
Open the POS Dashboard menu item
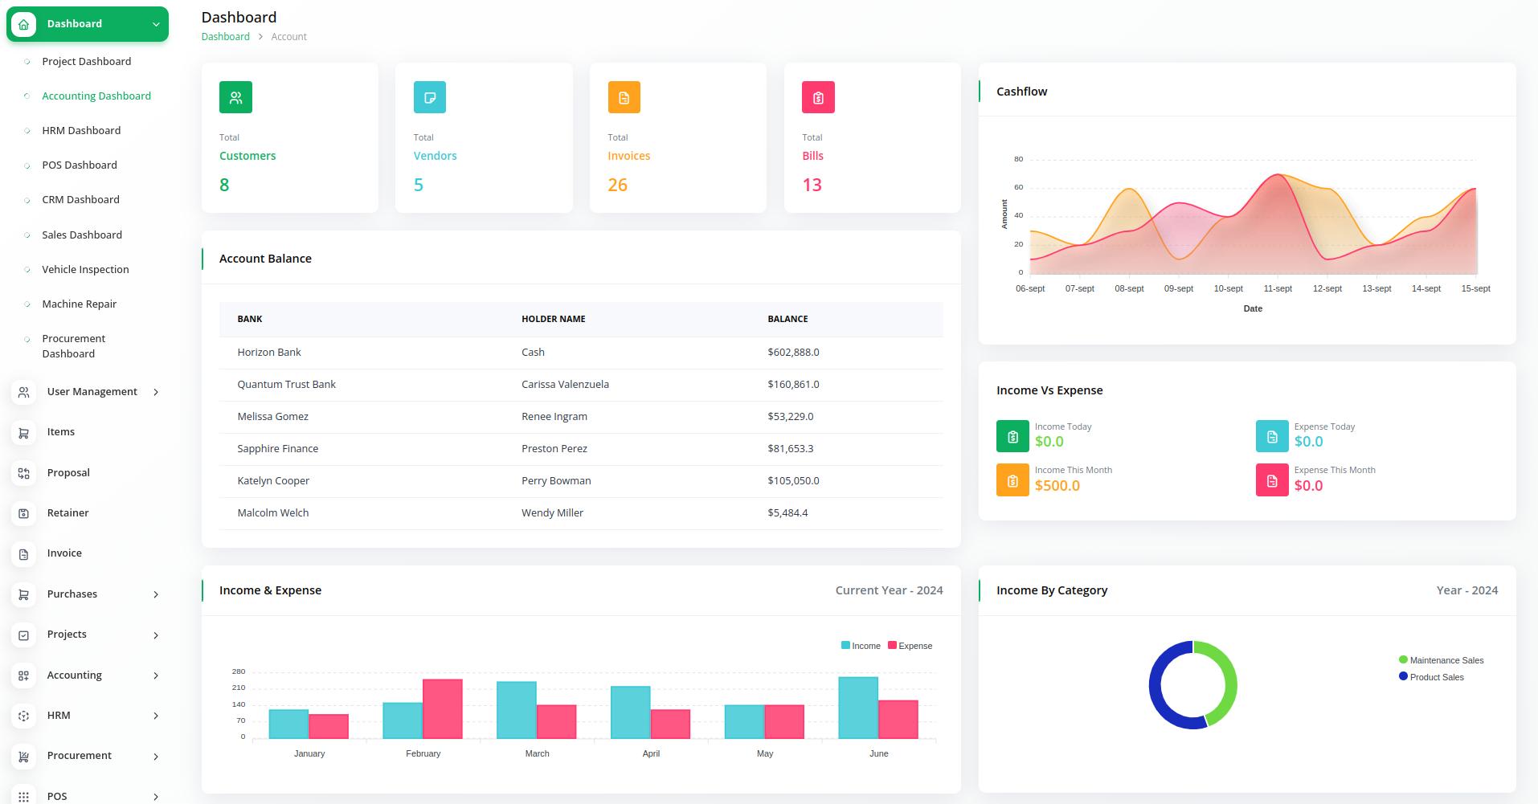coord(80,165)
